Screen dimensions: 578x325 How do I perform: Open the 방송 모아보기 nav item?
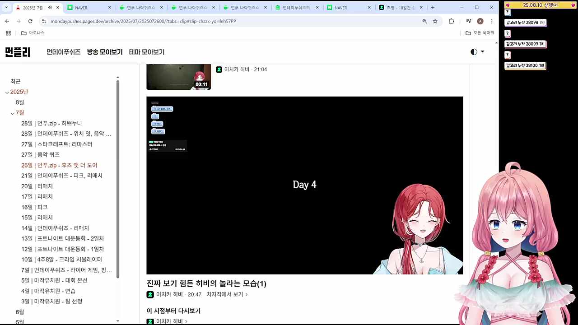click(105, 52)
